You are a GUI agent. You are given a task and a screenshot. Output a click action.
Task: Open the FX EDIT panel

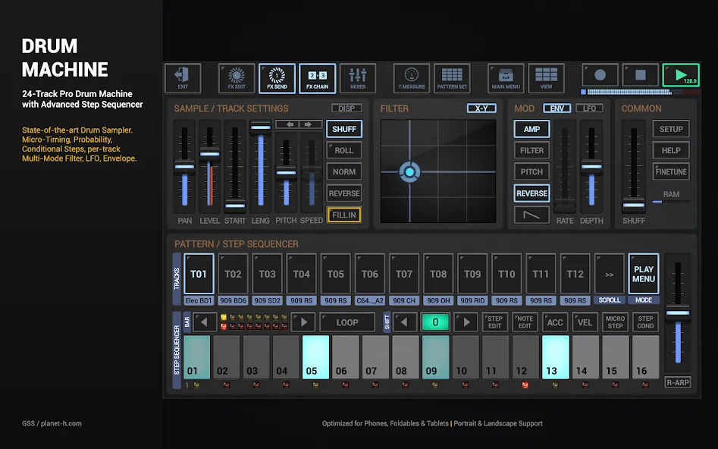click(x=237, y=78)
